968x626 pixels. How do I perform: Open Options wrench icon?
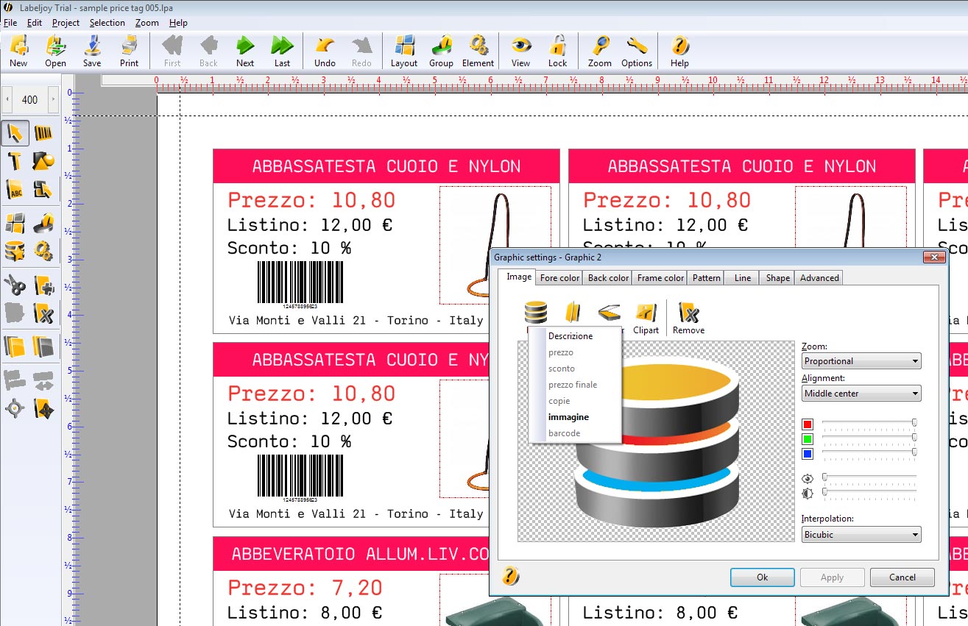[637, 51]
